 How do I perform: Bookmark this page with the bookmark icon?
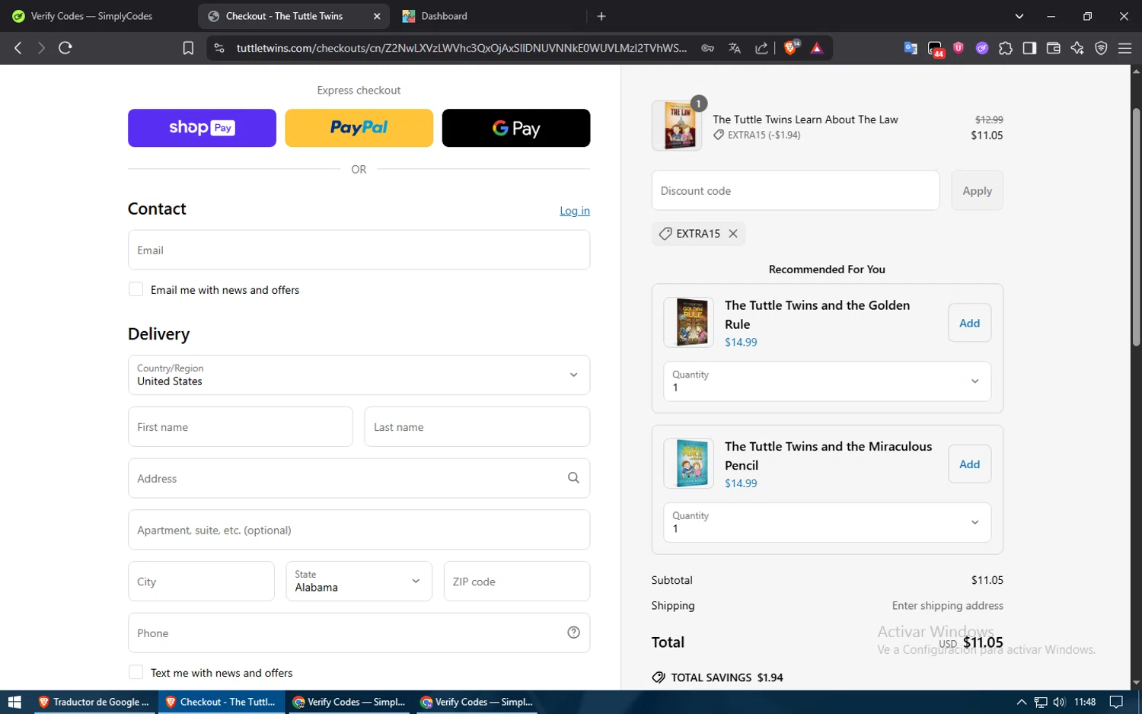pos(188,48)
